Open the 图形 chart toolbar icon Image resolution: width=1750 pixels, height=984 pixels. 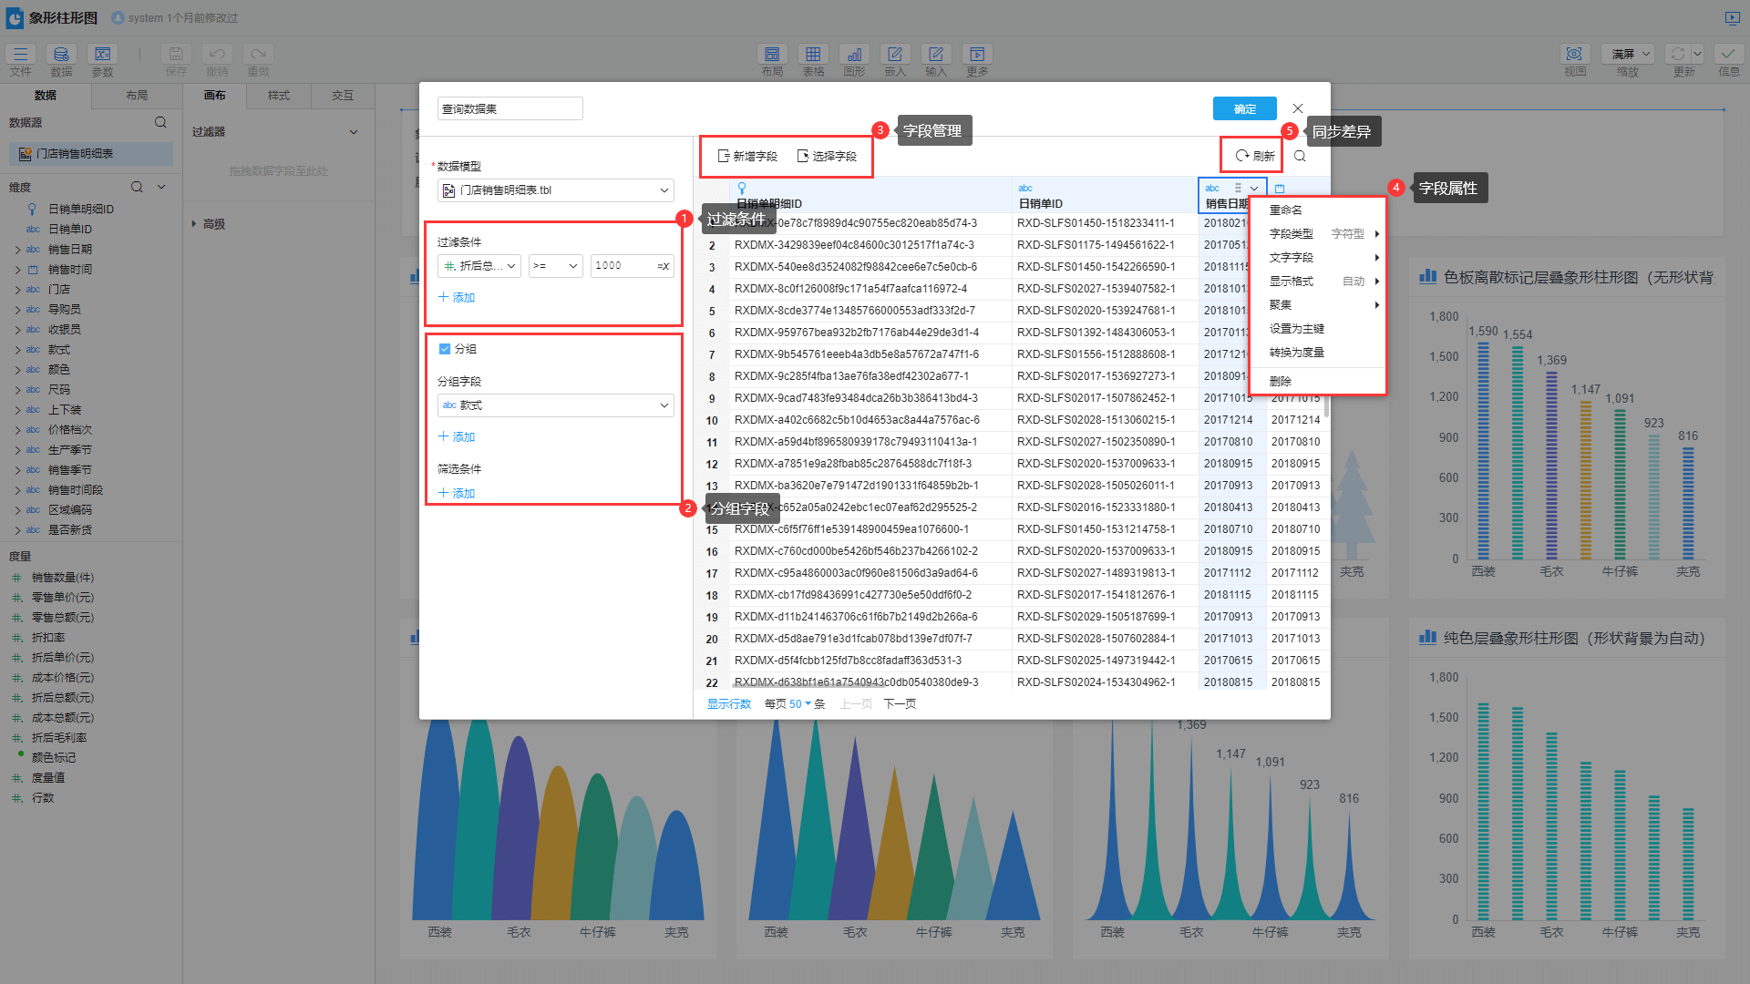pyautogui.click(x=854, y=55)
